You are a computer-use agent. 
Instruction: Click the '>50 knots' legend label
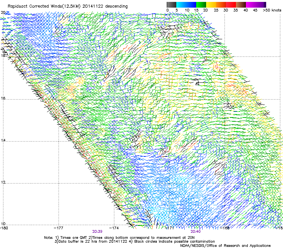[272, 10]
